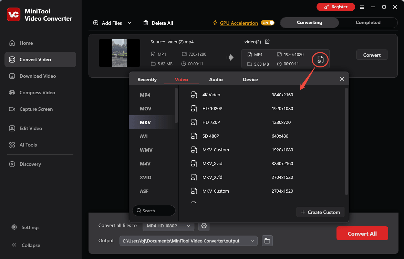Switch to Audio format tab
The width and height of the screenshot is (404, 259).
point(216,79)
